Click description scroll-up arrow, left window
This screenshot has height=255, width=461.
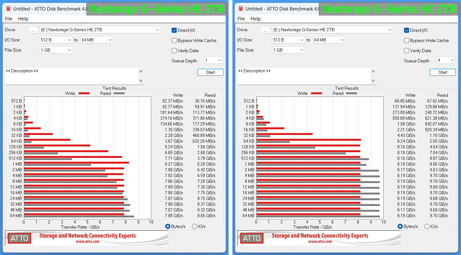tap(141, 71)
